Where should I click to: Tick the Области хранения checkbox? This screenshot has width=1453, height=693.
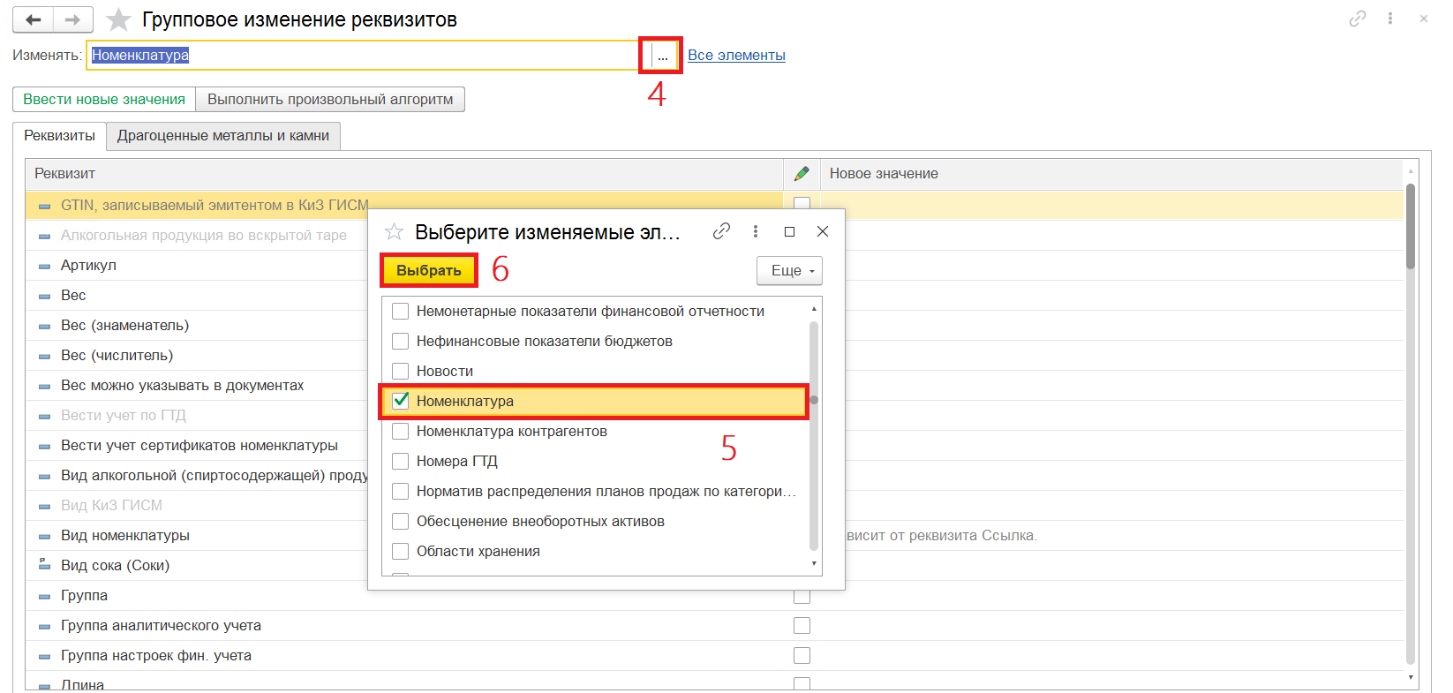[x=400, y=551]
